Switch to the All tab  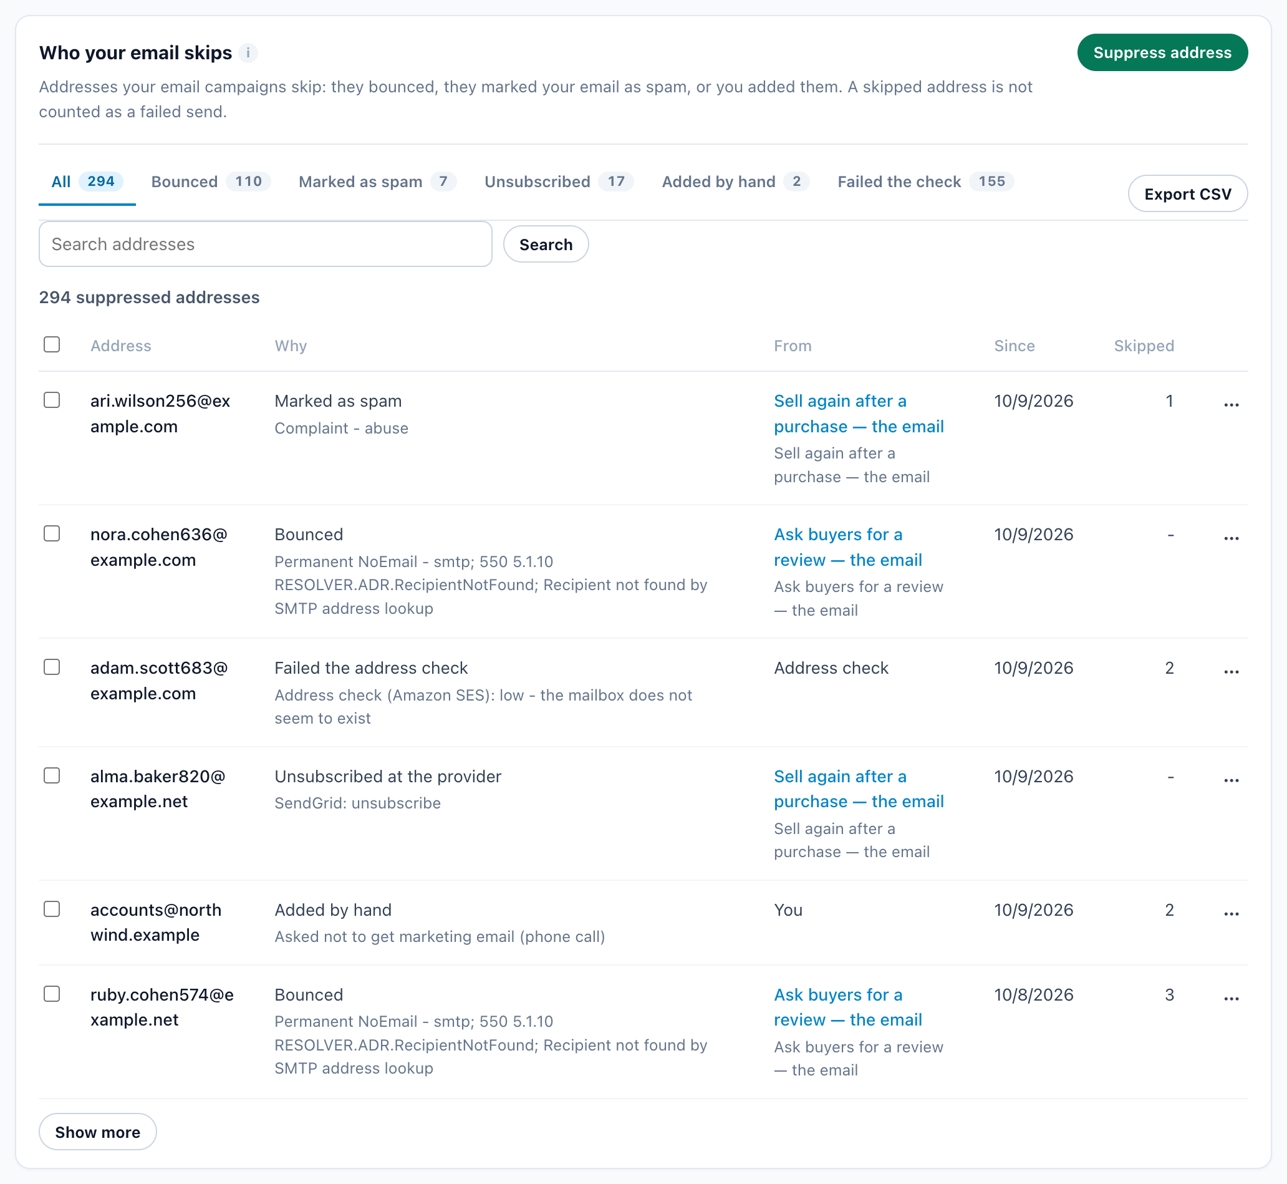point(87,182)
